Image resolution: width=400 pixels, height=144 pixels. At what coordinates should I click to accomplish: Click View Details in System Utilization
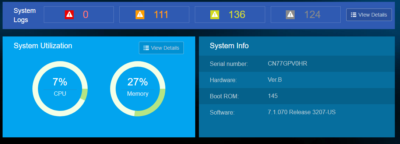click(x=161, y=48)
